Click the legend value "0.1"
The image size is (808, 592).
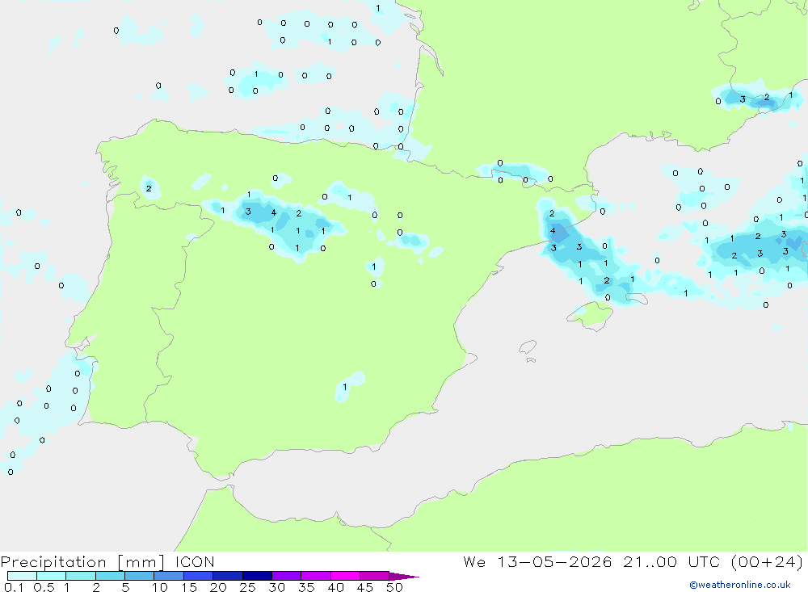pos(14,587)
